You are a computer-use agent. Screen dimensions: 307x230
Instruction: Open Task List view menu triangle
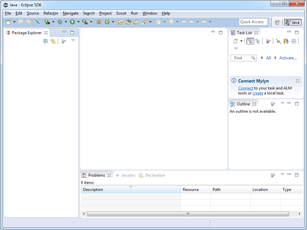point(236,49)
